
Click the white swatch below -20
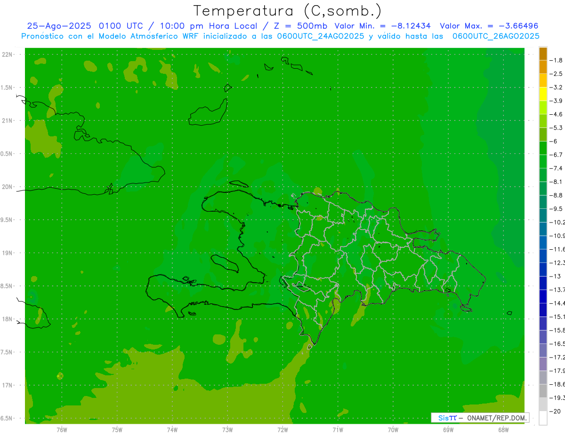[543, 418]
